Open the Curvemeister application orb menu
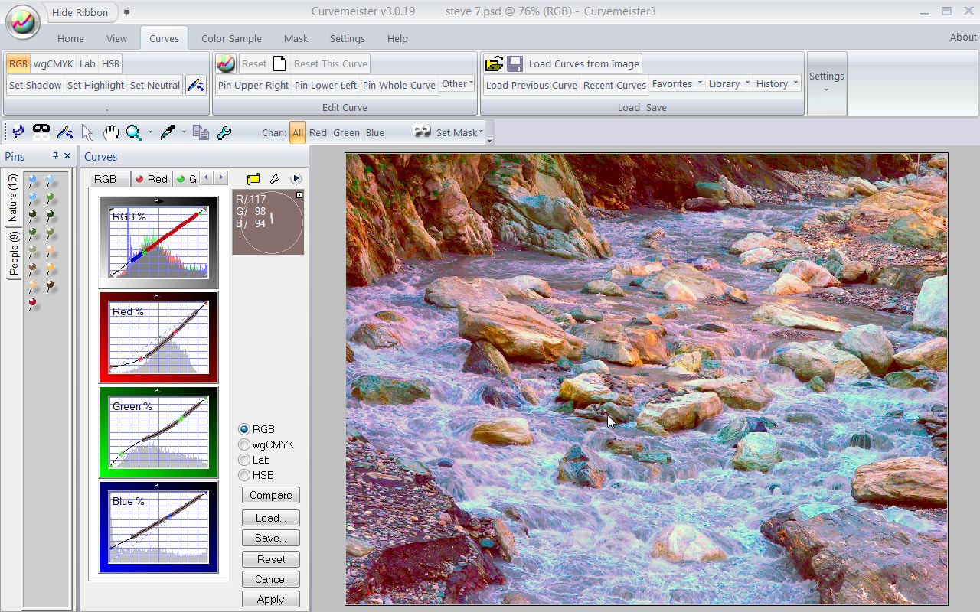Viewport: 980px width, 612px height. click(23, 21)
